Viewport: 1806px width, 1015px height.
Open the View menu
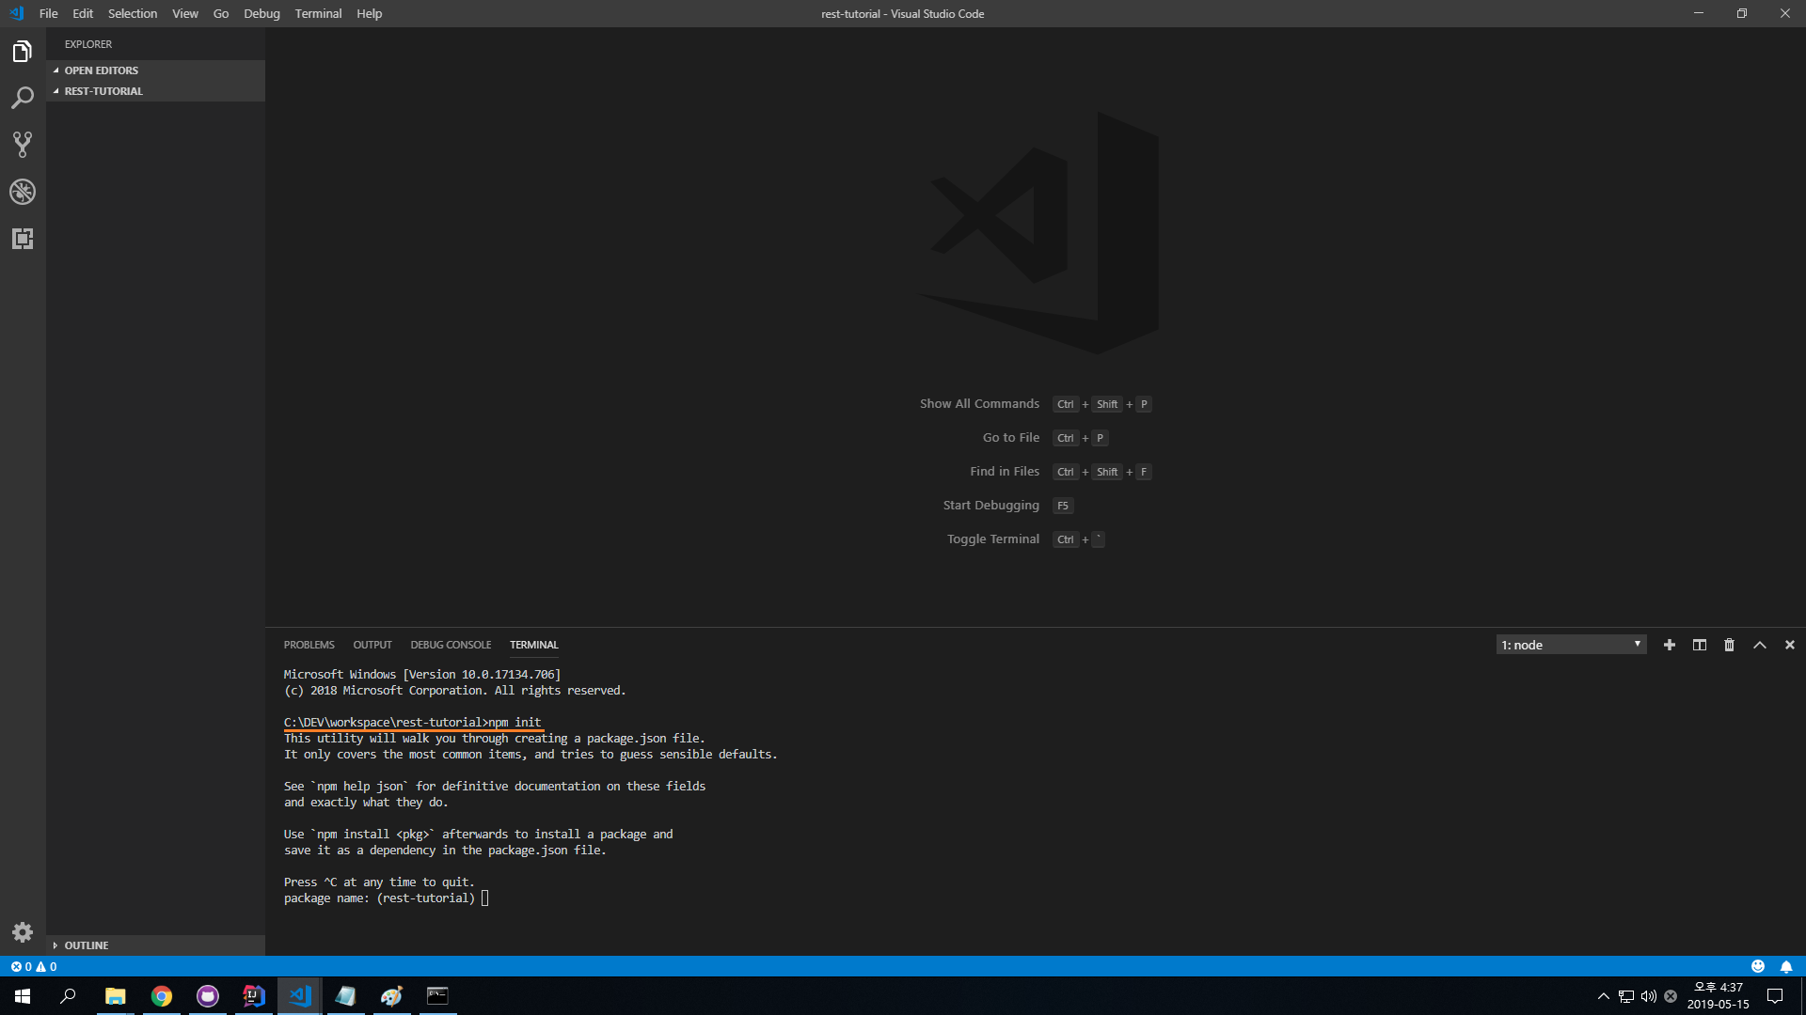point(185,13)
